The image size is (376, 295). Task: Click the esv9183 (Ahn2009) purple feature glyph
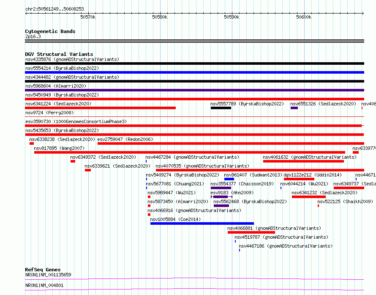(221, 197)
